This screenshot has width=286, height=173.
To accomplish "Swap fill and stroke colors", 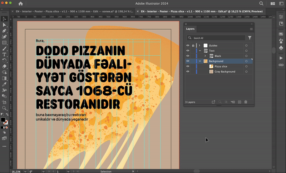I will pyautogui.click(x=7, y=115).
